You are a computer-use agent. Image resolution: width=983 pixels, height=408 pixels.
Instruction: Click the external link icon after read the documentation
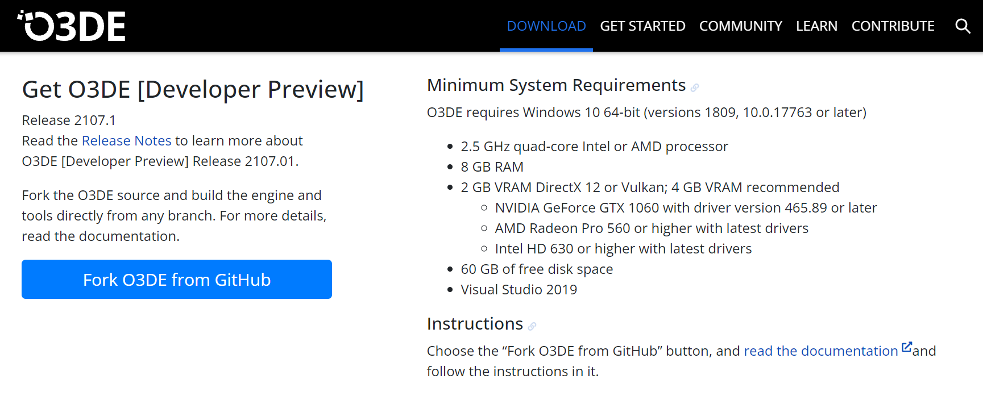[907, 345]
